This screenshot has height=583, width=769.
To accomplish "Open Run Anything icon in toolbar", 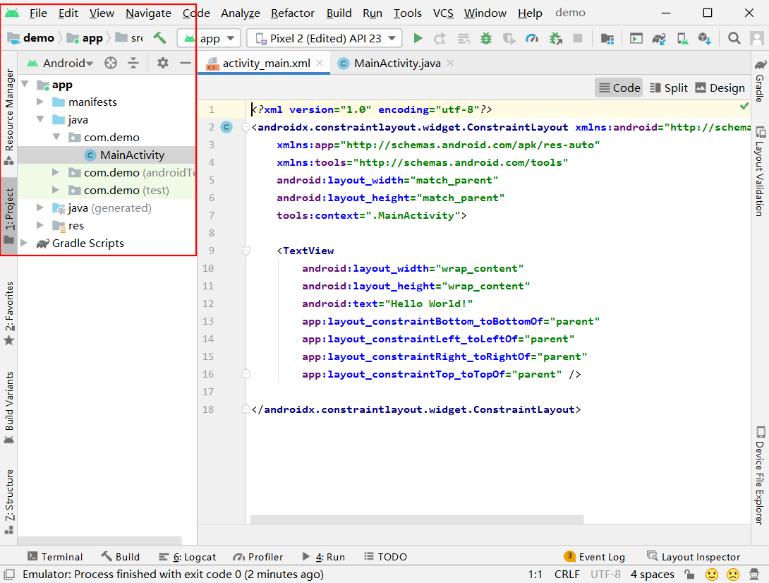I will [x=636, y=38].
